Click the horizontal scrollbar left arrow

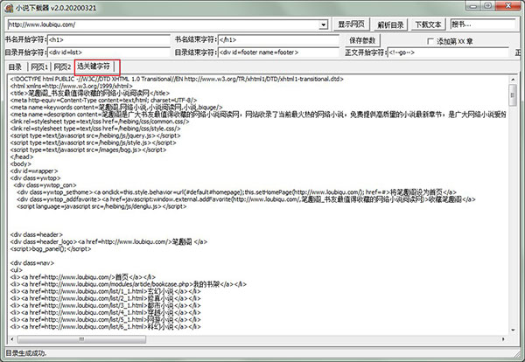[x=12, y=339]
